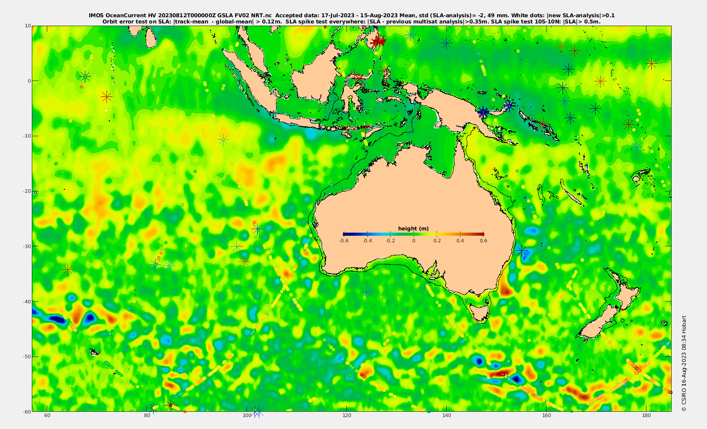Screen dimensions: 707x429
Task: Click the longitude axis label 80
Action: [147, 416]
